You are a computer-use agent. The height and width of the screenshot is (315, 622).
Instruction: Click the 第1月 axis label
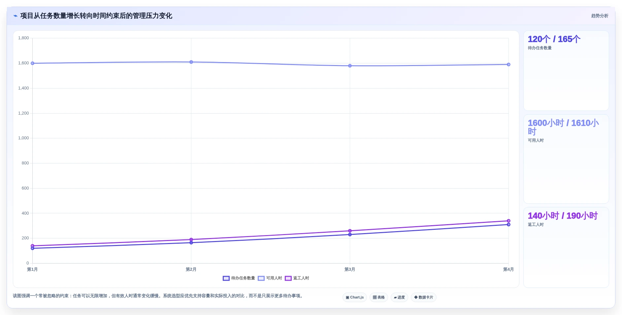[32, 269]
